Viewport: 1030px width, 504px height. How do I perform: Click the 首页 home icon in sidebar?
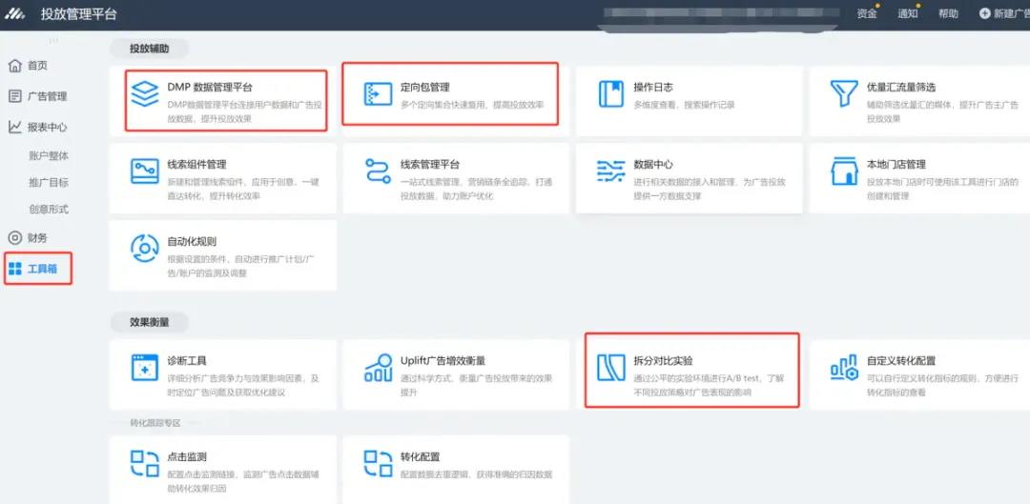point(14,66)
